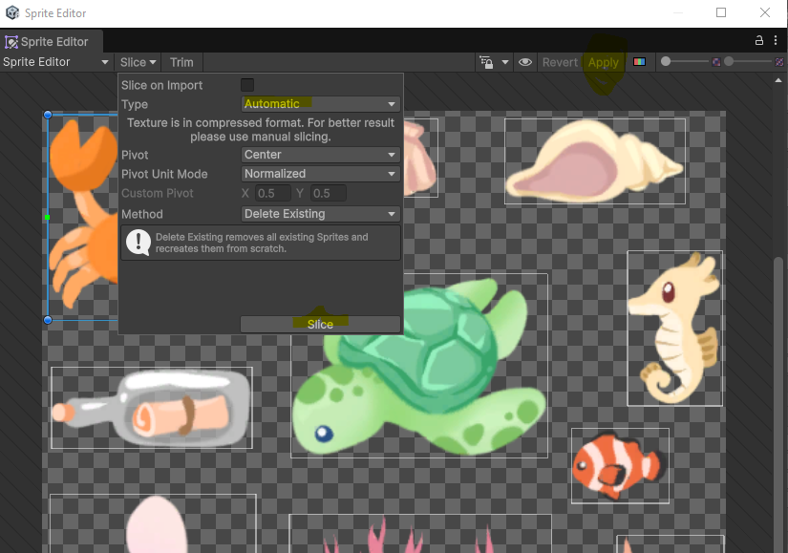
Task: Select the conch seashell sprite
Action: pyautogui.click(x=595, y=161)
